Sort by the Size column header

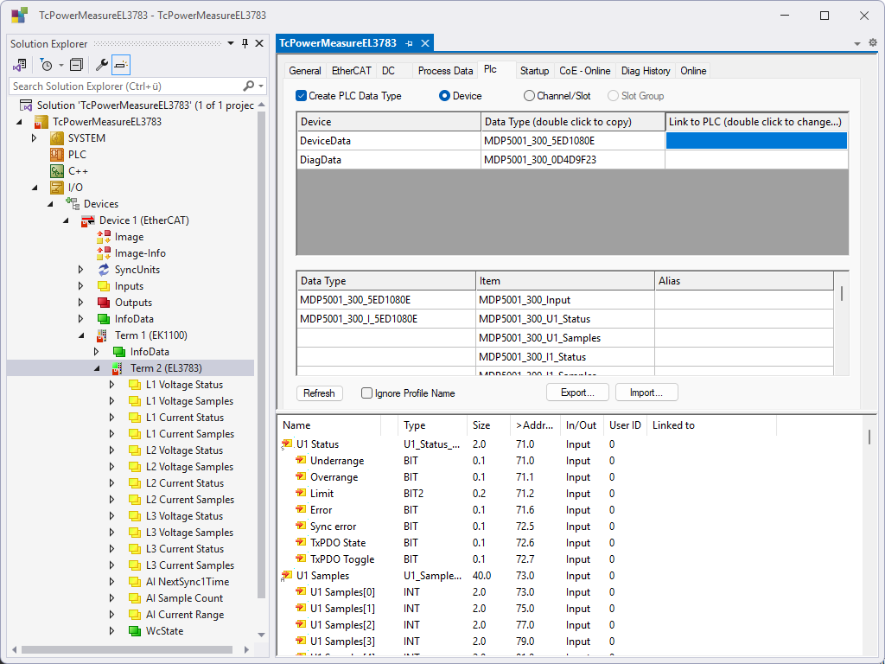(487, 425)
